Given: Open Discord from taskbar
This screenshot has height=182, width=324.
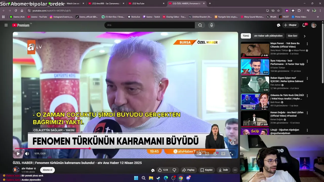Looking at the screenshot, I should [x=188, y=178].
